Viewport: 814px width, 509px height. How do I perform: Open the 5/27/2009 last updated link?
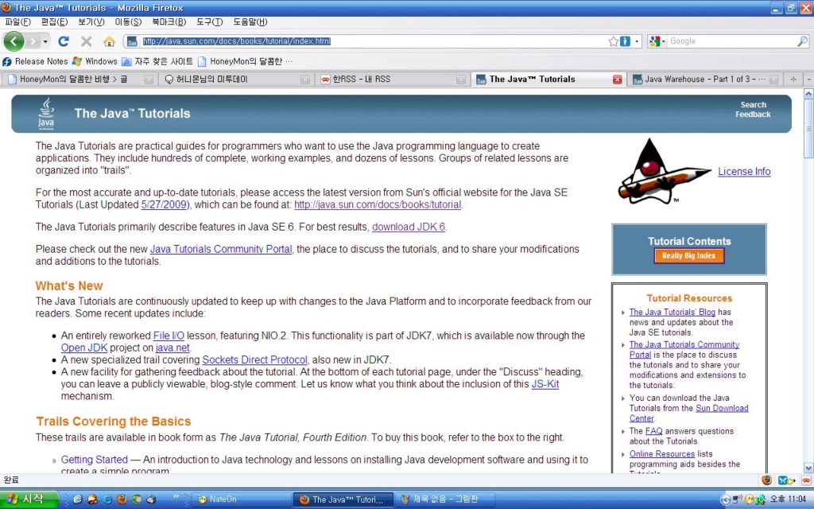(164, 204)
